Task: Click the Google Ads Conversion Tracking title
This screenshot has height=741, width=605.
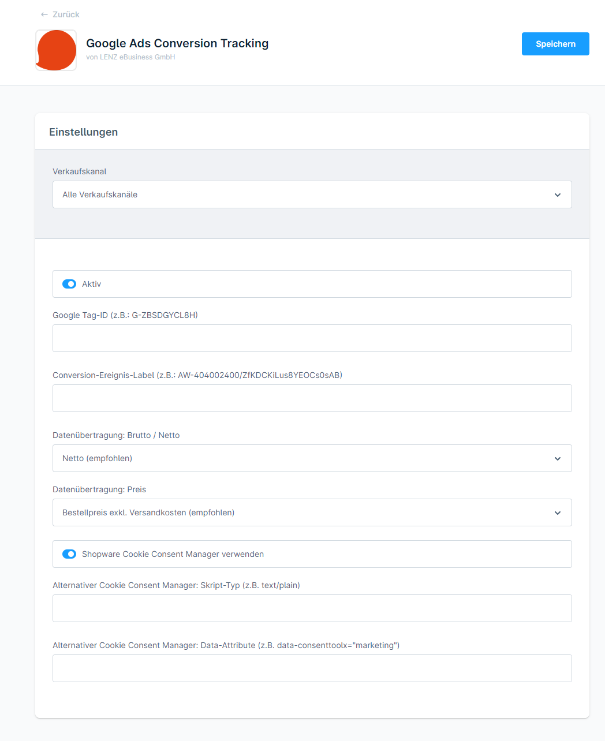Action: coord(177,43)
